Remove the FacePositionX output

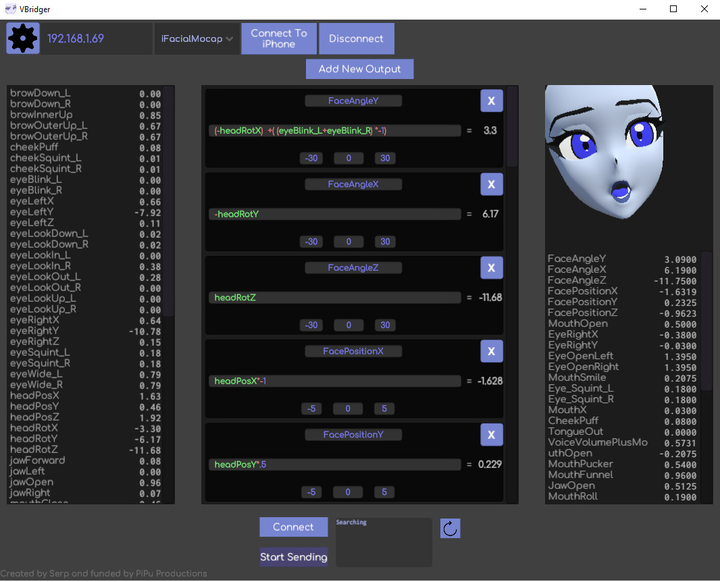pyautogui.click(x=491, y=351)
